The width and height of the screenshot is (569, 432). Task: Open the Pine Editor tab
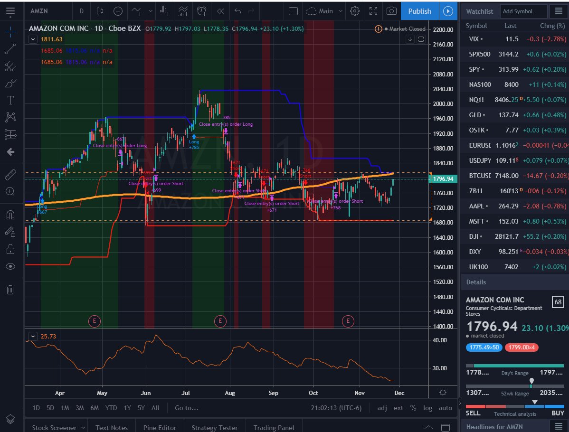(160, 428)
